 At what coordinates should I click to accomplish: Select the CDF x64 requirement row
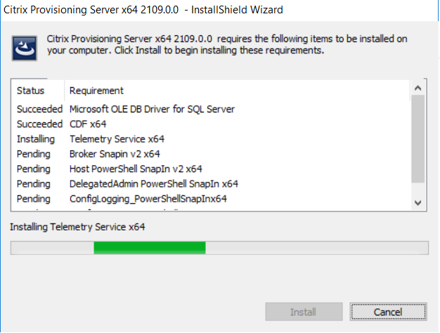210,124
